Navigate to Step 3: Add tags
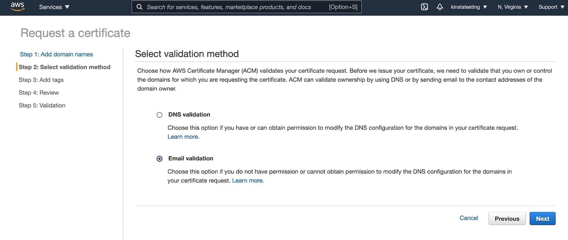This screenshot has width=568, height=240. 41,80
